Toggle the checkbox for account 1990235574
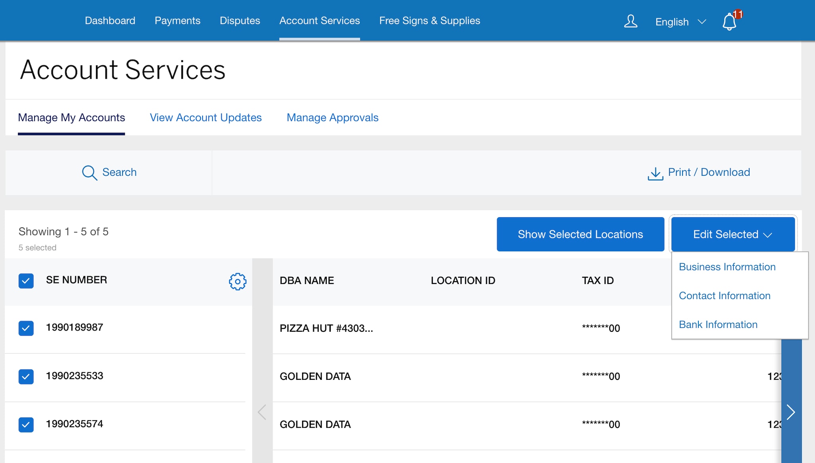This screenshot has width=815, height=463. 26,424
